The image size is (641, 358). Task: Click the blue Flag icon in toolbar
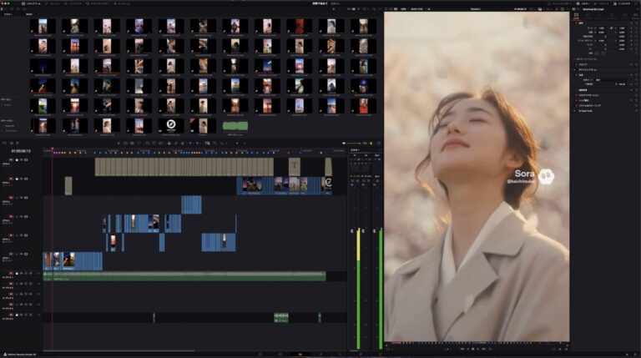click(190, 143)
